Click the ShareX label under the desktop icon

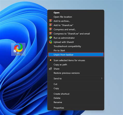18,54
